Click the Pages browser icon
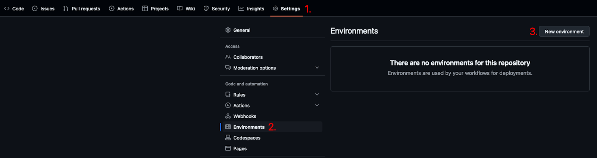Image resolution: width=597 pixels, height=158 pixels. tap(228, 148)
